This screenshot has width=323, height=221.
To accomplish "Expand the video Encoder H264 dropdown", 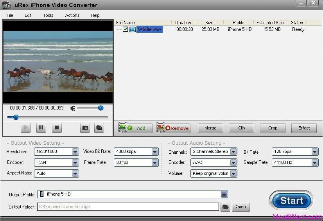I will [x=75, y=163].
